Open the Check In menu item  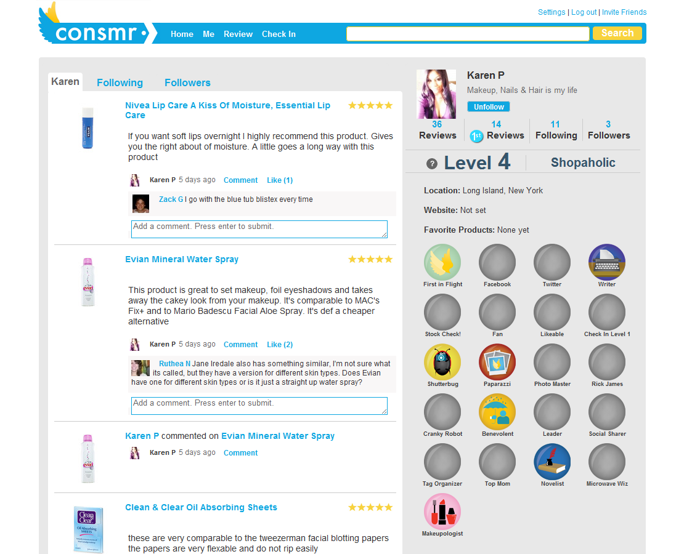coord(279,34)
